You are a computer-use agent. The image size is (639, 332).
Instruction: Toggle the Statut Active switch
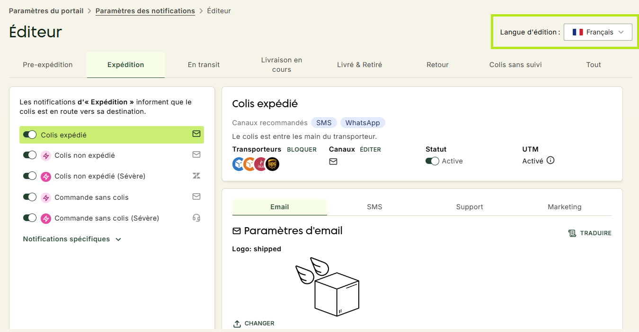click(x=432, y=161)
